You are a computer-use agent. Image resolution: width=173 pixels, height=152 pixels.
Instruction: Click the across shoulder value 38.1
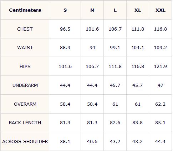pos(65,141)
